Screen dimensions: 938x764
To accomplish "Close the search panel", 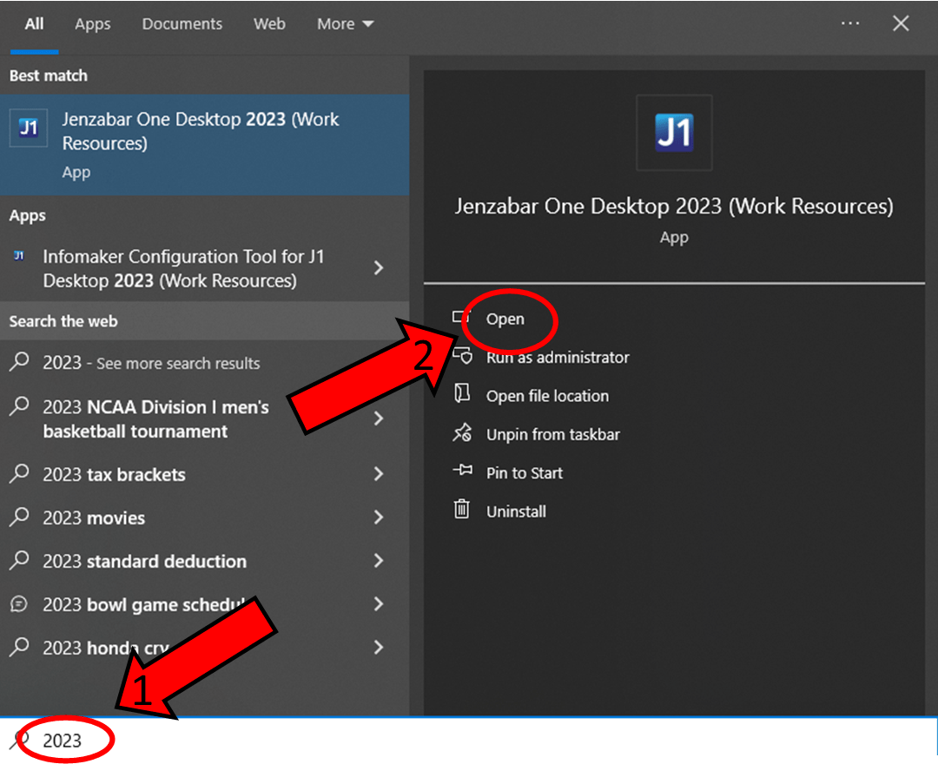I will point(901,23).
